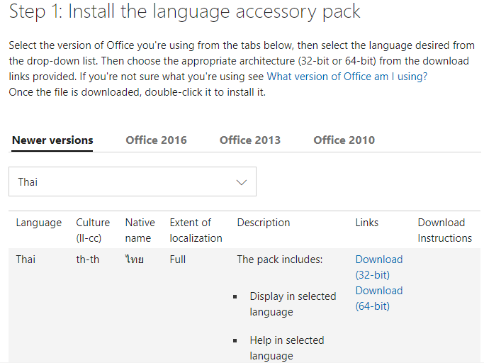Download the 64-bit Thai language pack

379,298
